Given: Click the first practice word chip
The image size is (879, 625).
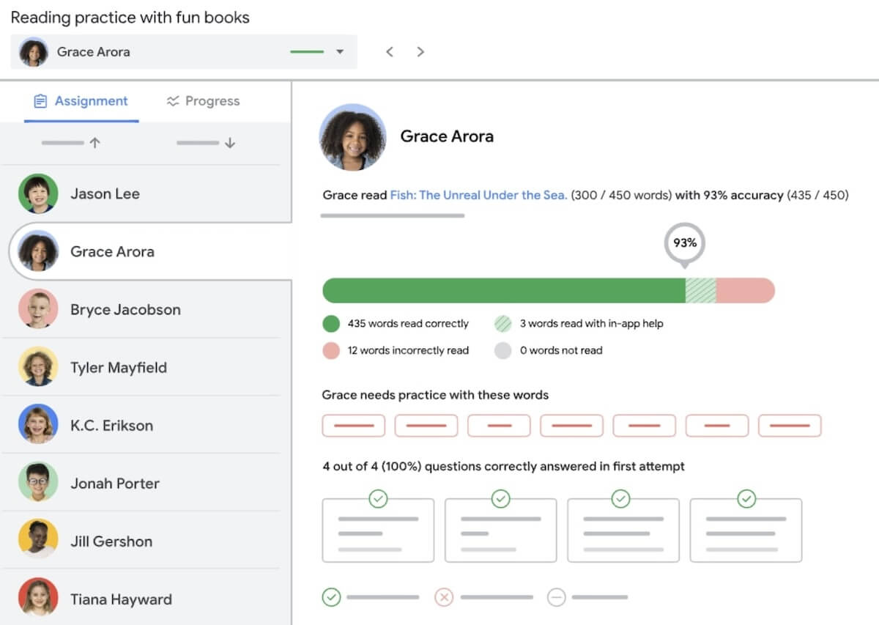Looking at the screenshot, I should point(353,426).
